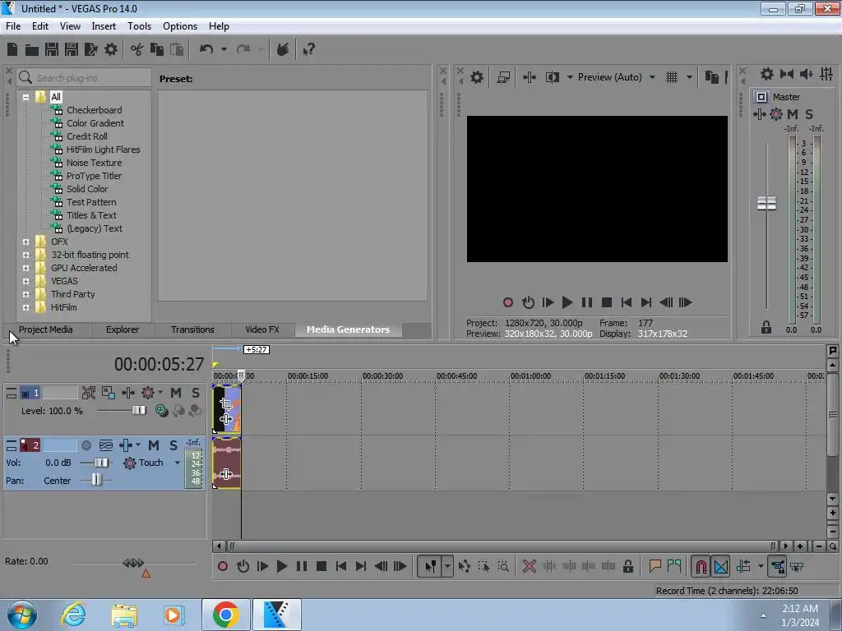Expand the VEGAS folder
The image size is (842, 631).
pos(25,281)
